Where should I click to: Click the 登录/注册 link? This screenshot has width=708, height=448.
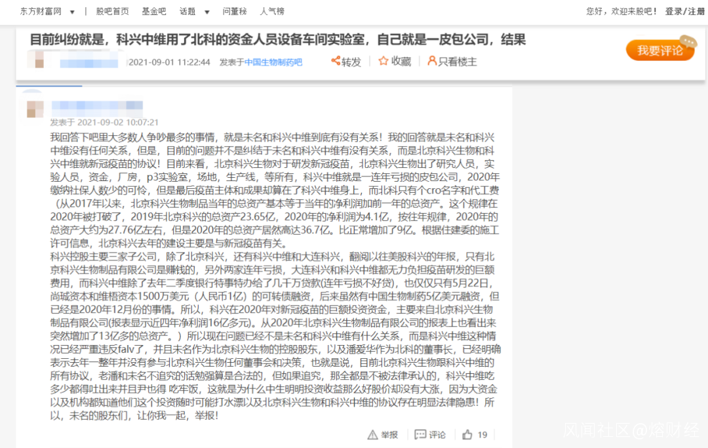point(684,11)
